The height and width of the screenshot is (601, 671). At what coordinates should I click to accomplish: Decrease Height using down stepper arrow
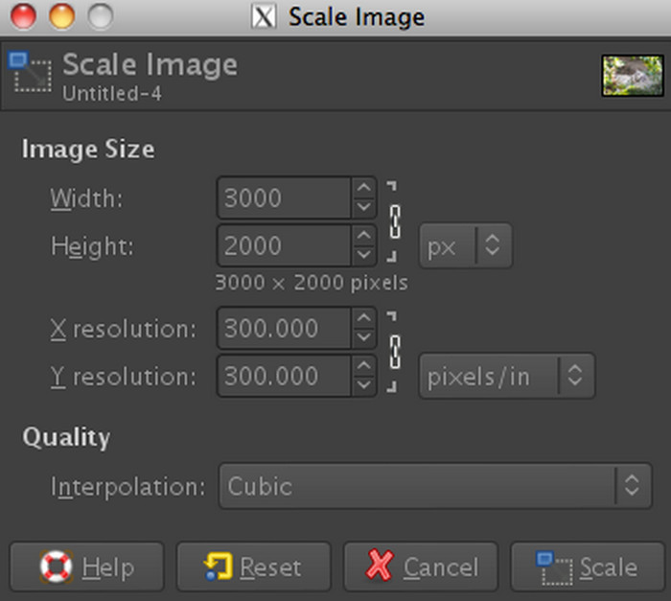[363, 255]
